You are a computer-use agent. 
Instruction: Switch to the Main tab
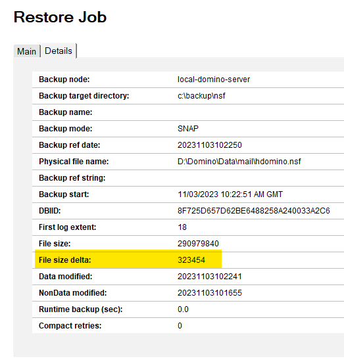tap(26, 51)
